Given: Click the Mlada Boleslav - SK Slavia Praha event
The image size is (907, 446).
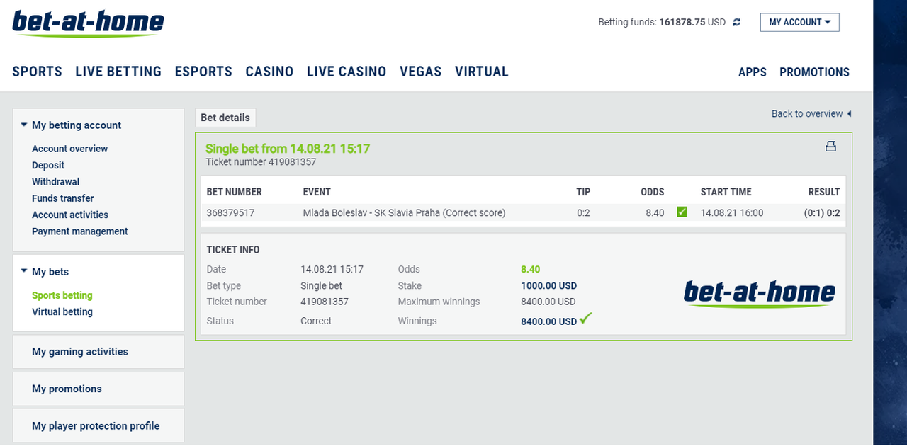Looking at the screenshot, I should pyautogui.click(x=405, y=212).
